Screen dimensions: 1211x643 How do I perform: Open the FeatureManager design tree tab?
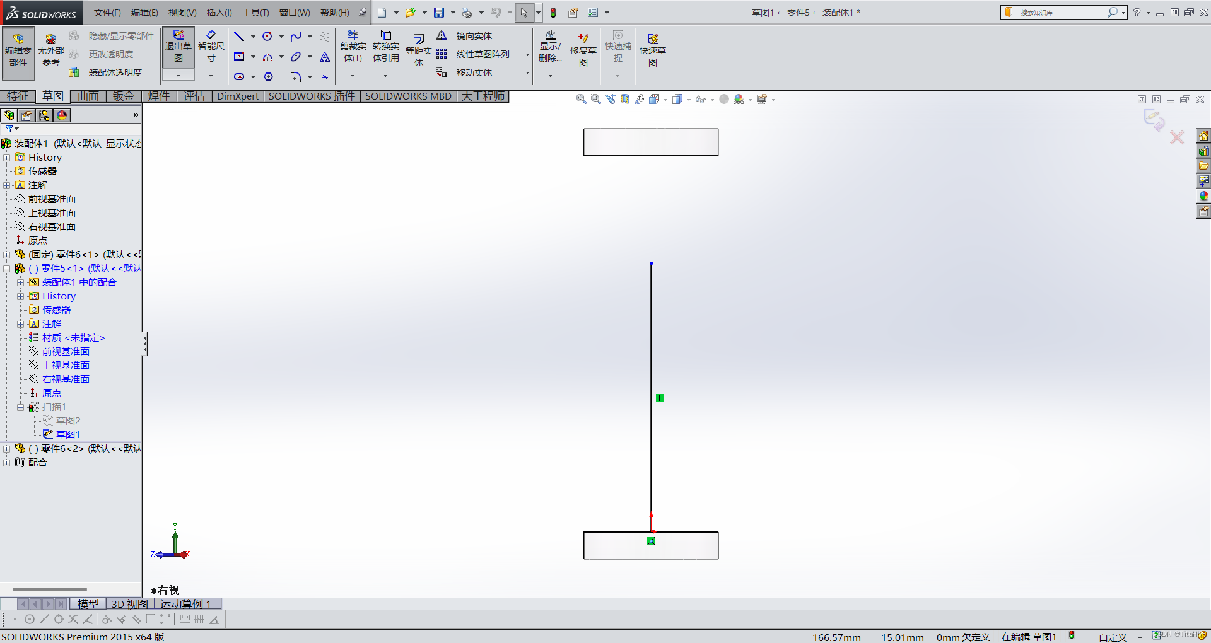coord(9,115)
